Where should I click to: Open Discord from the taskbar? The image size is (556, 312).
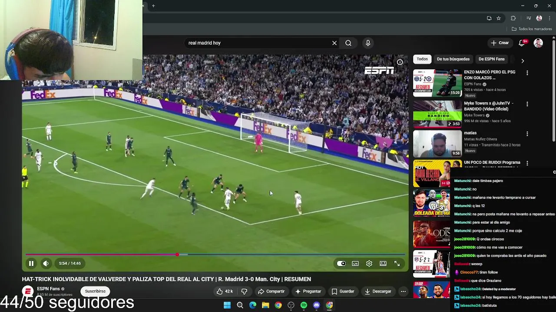(317, 305)
